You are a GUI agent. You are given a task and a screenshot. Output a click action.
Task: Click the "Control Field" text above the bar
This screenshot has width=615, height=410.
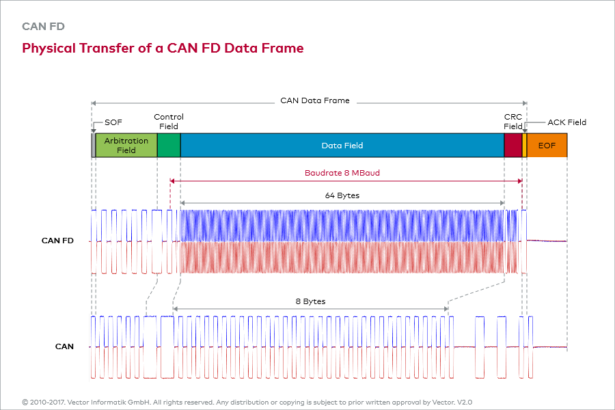click(169, 122)
